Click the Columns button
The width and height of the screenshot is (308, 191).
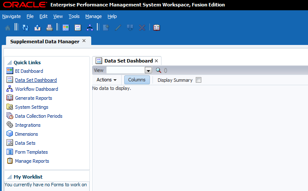(x=137, y=80)
